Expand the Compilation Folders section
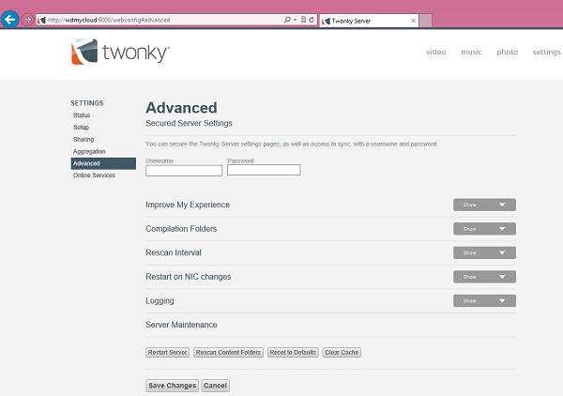The image size is (563, 396). click(x=484, y=229)
